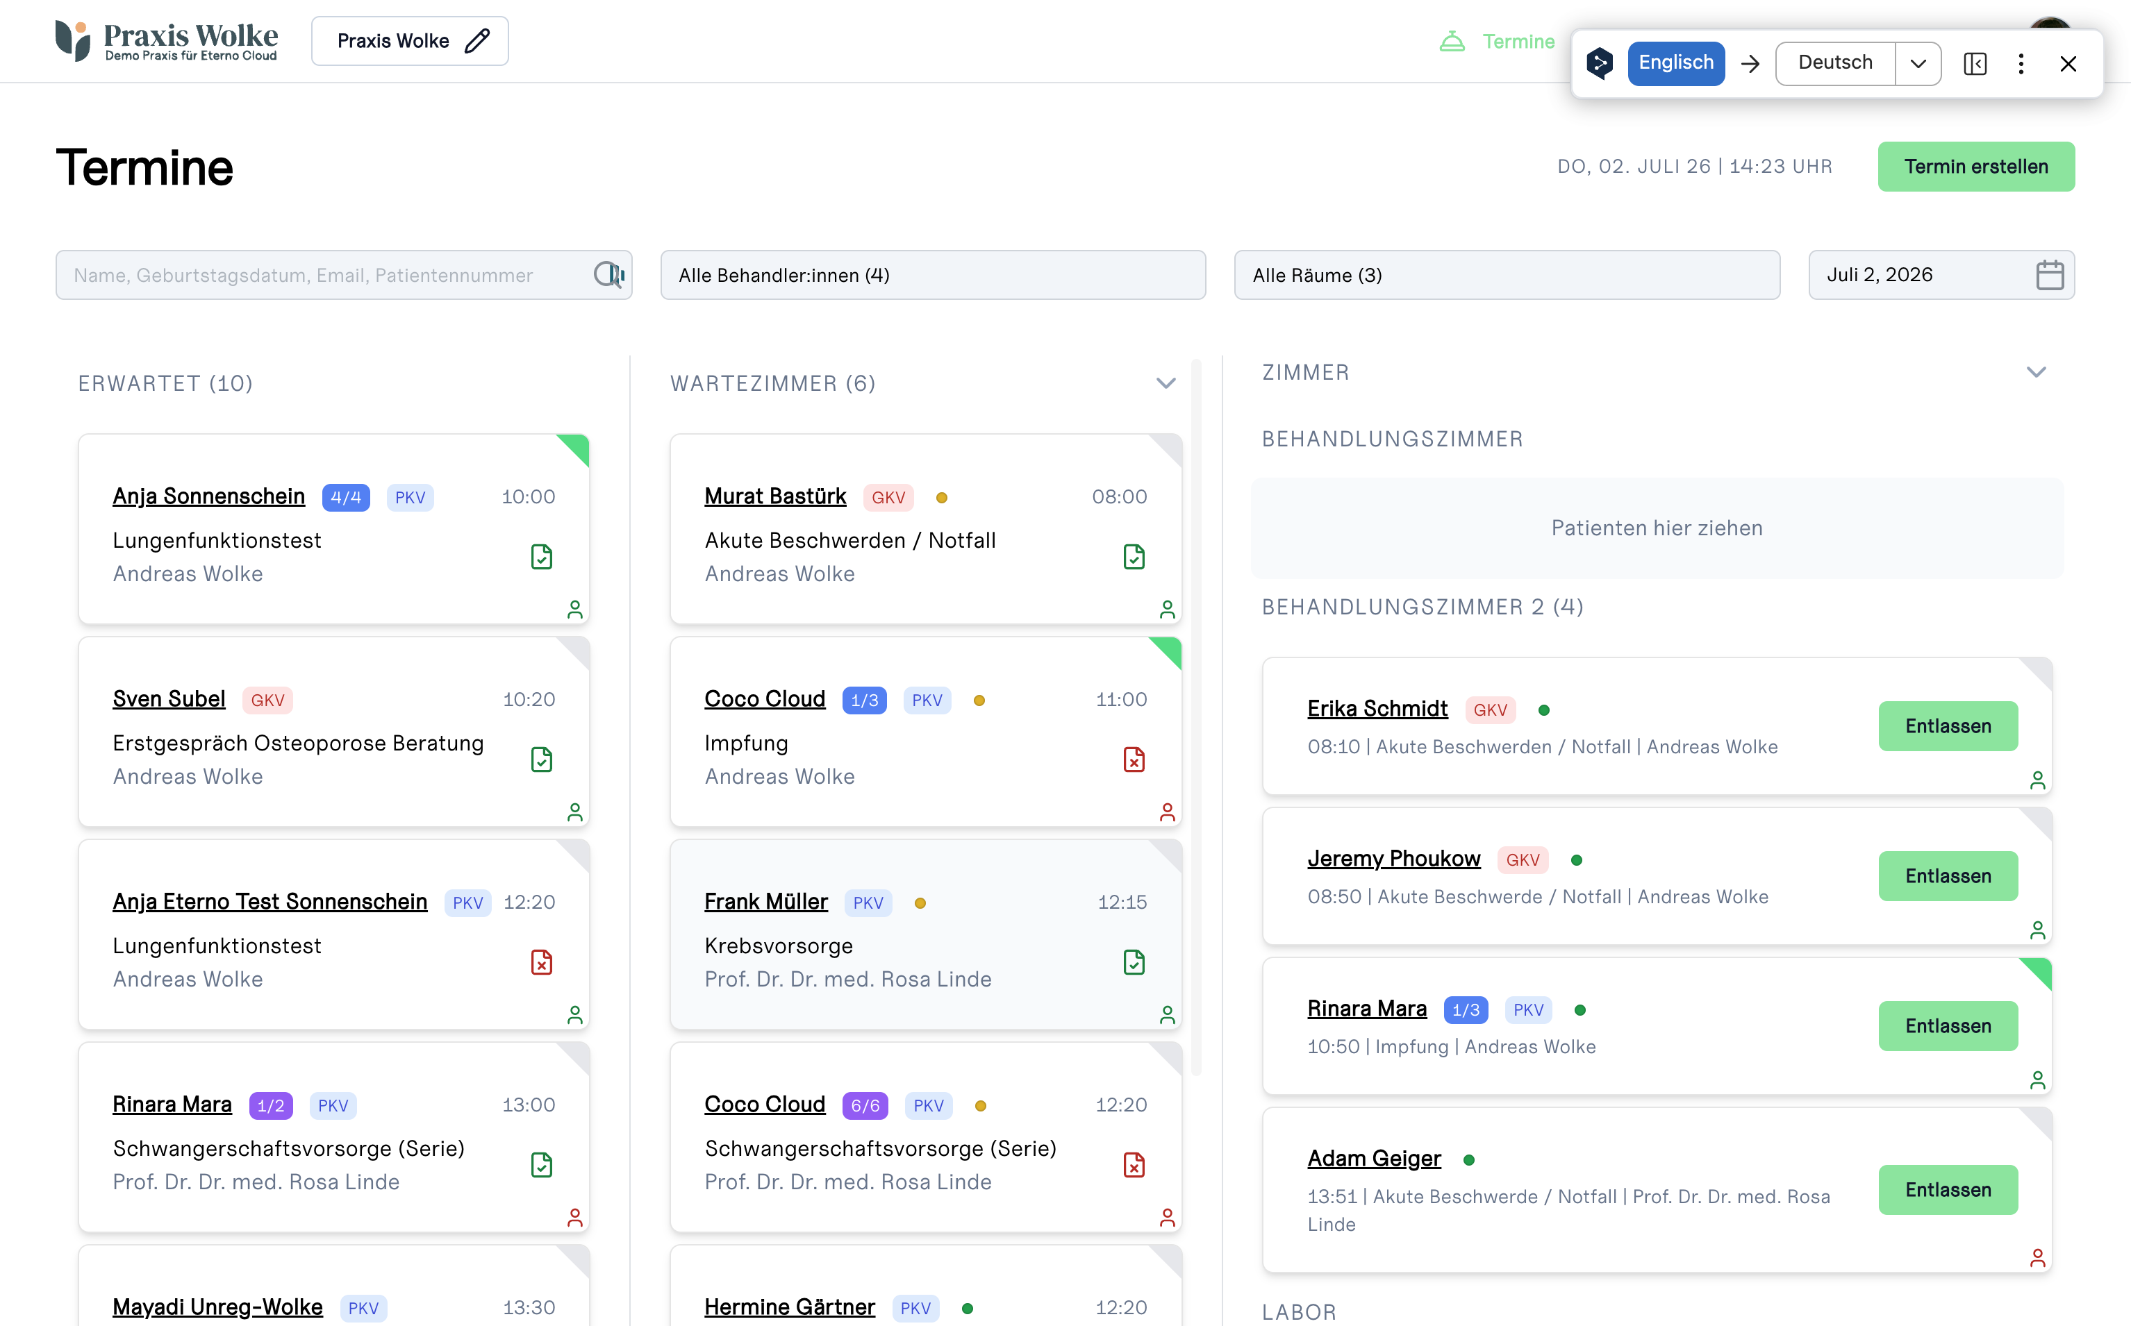The width and height of the screenshot is (2131, 1326).
Task: Click person icon on Murat Bastürk card
Action: tap(1168, 609)
